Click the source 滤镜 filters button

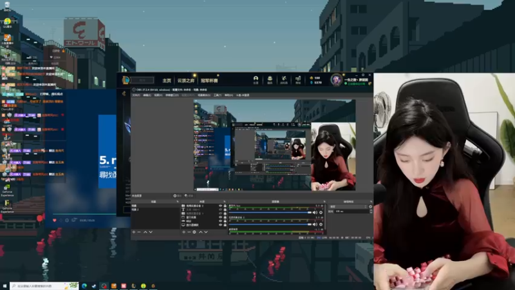(189, 196)
